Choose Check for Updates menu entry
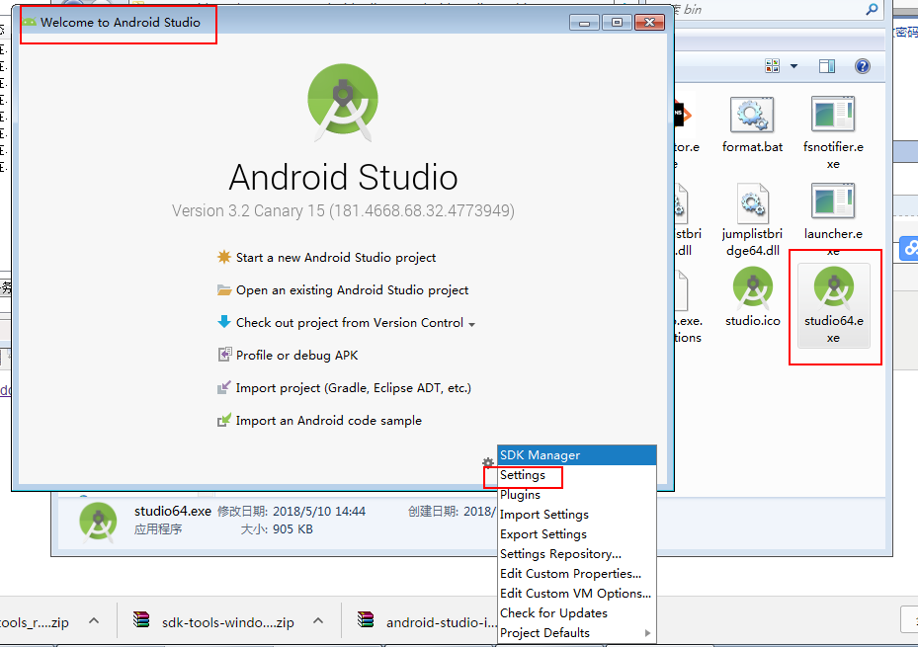918x647 pixels. 577,613
